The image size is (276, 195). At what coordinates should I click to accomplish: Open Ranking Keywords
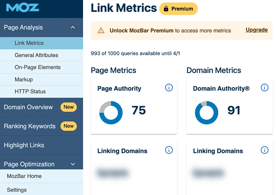[x=30, y=126]
